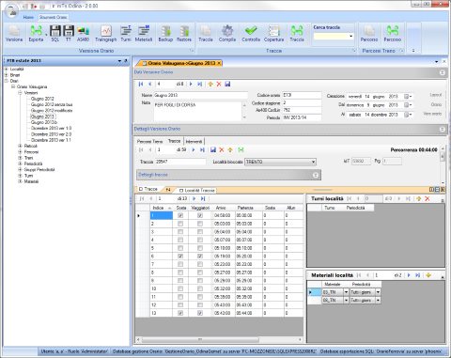Click the red X in Tracce navigator
This screenshot has width=451, height=358.
tap(222, 149)
